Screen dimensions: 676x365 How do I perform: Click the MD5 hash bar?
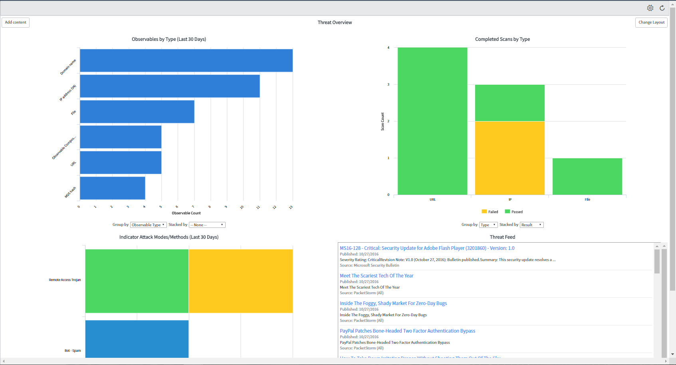pyautogui.click(x=113, y=188)
